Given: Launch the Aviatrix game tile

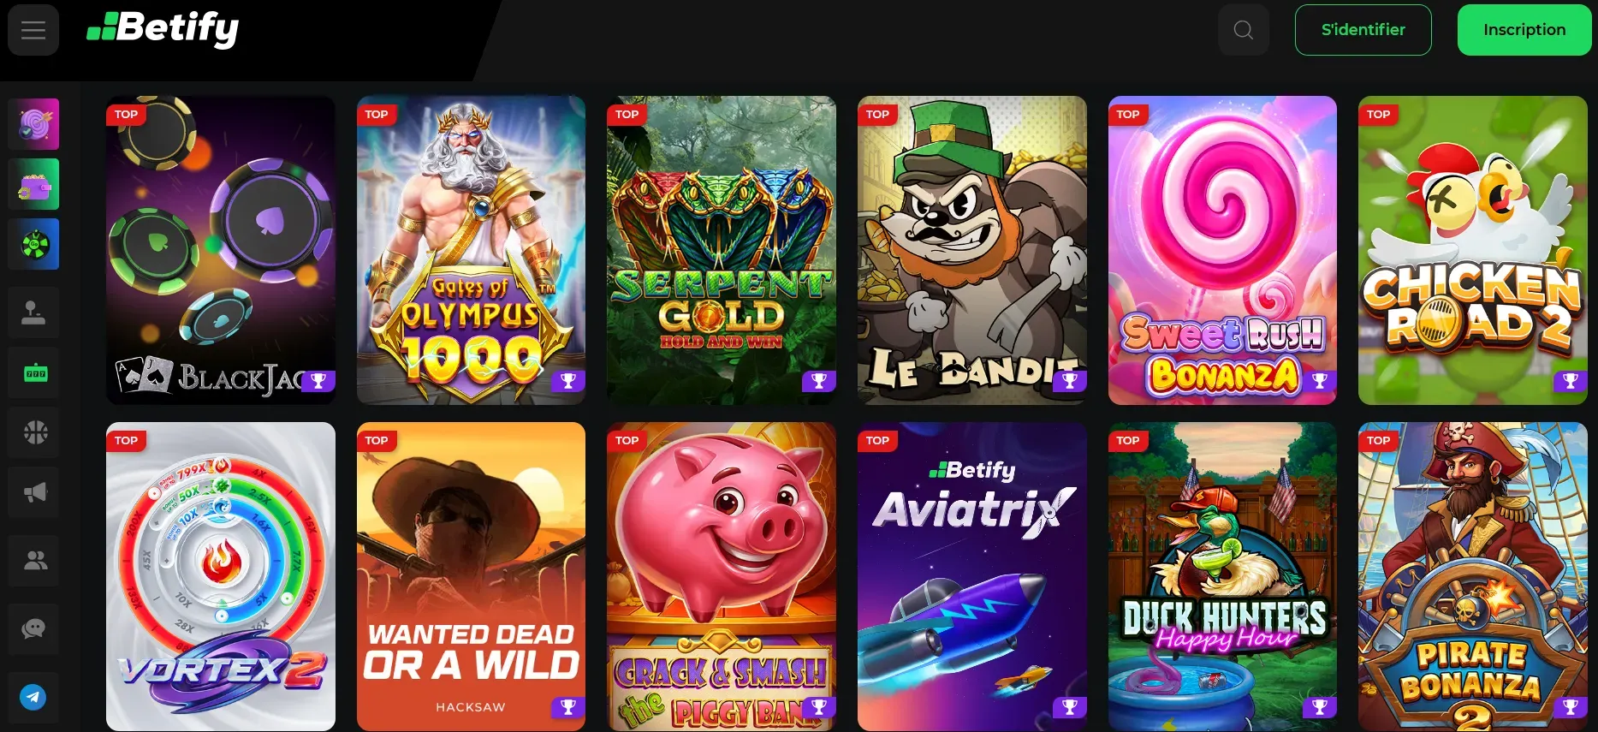Looking at the screenshot, I should (971, 576).
